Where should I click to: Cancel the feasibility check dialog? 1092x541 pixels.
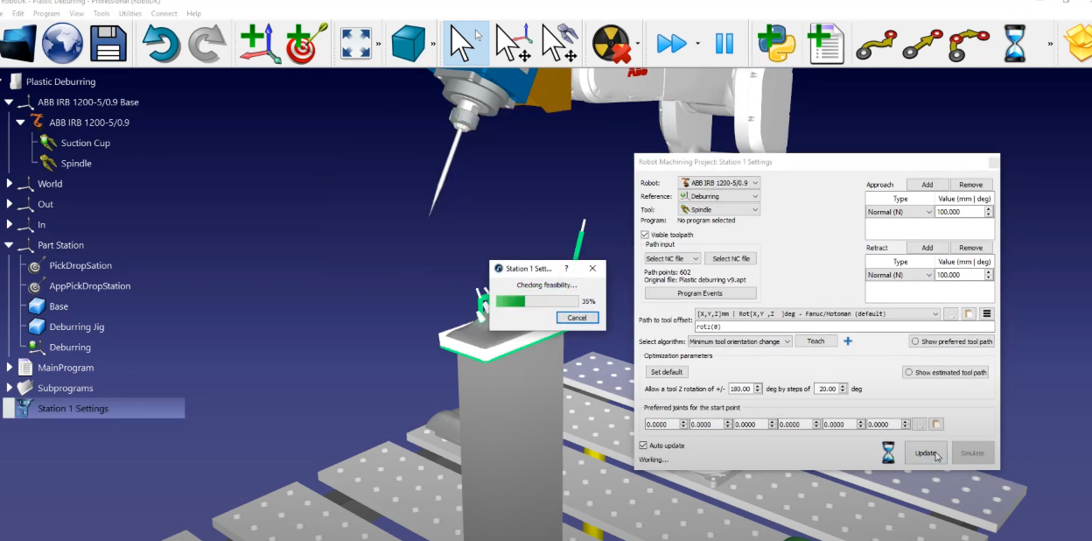pos(577,318)
